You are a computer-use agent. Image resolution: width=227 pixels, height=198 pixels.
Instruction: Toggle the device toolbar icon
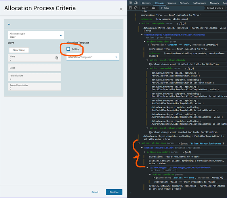click(x=136, y=3)
